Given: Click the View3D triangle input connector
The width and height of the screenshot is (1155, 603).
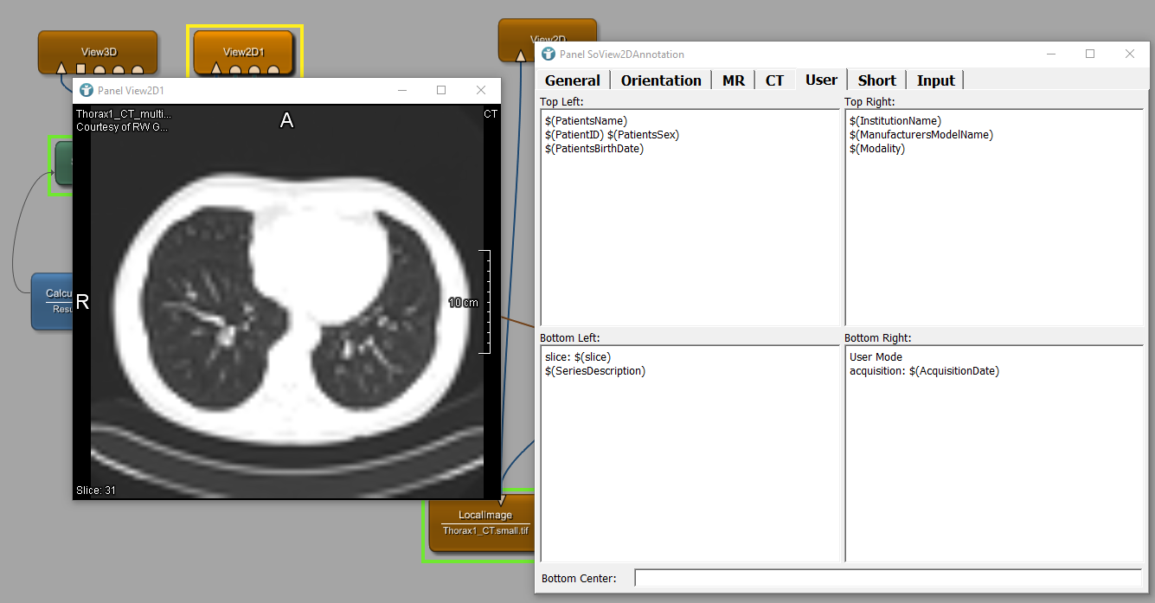Looking at the screenshot, I should (61, 69).
